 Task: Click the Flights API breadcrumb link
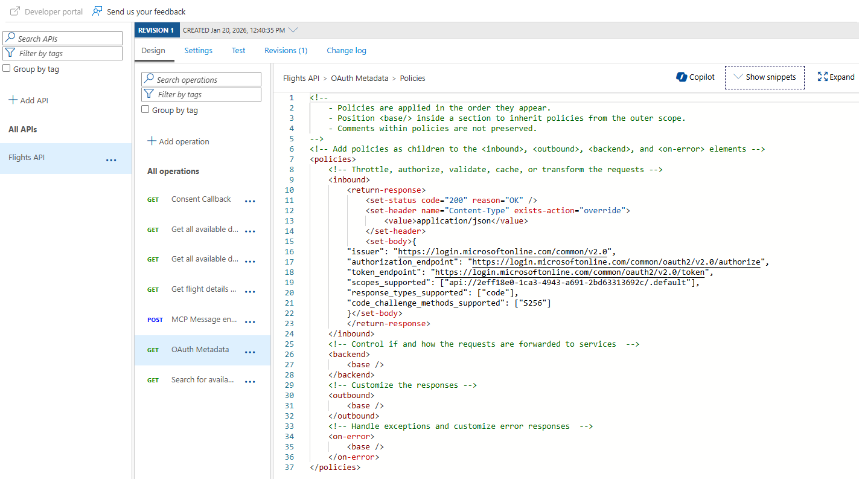coord(301,78)
